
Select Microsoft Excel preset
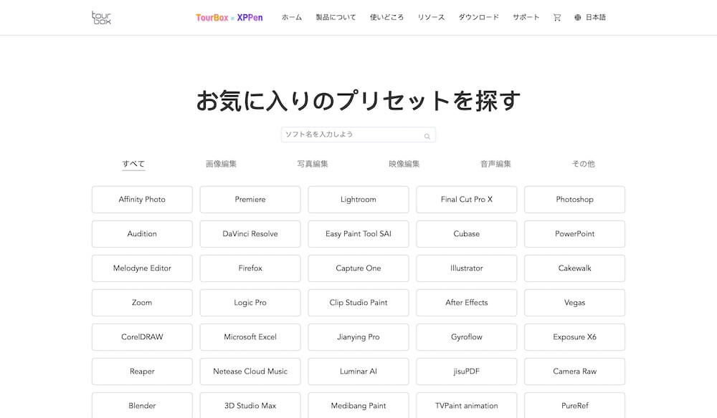point(250,337)
